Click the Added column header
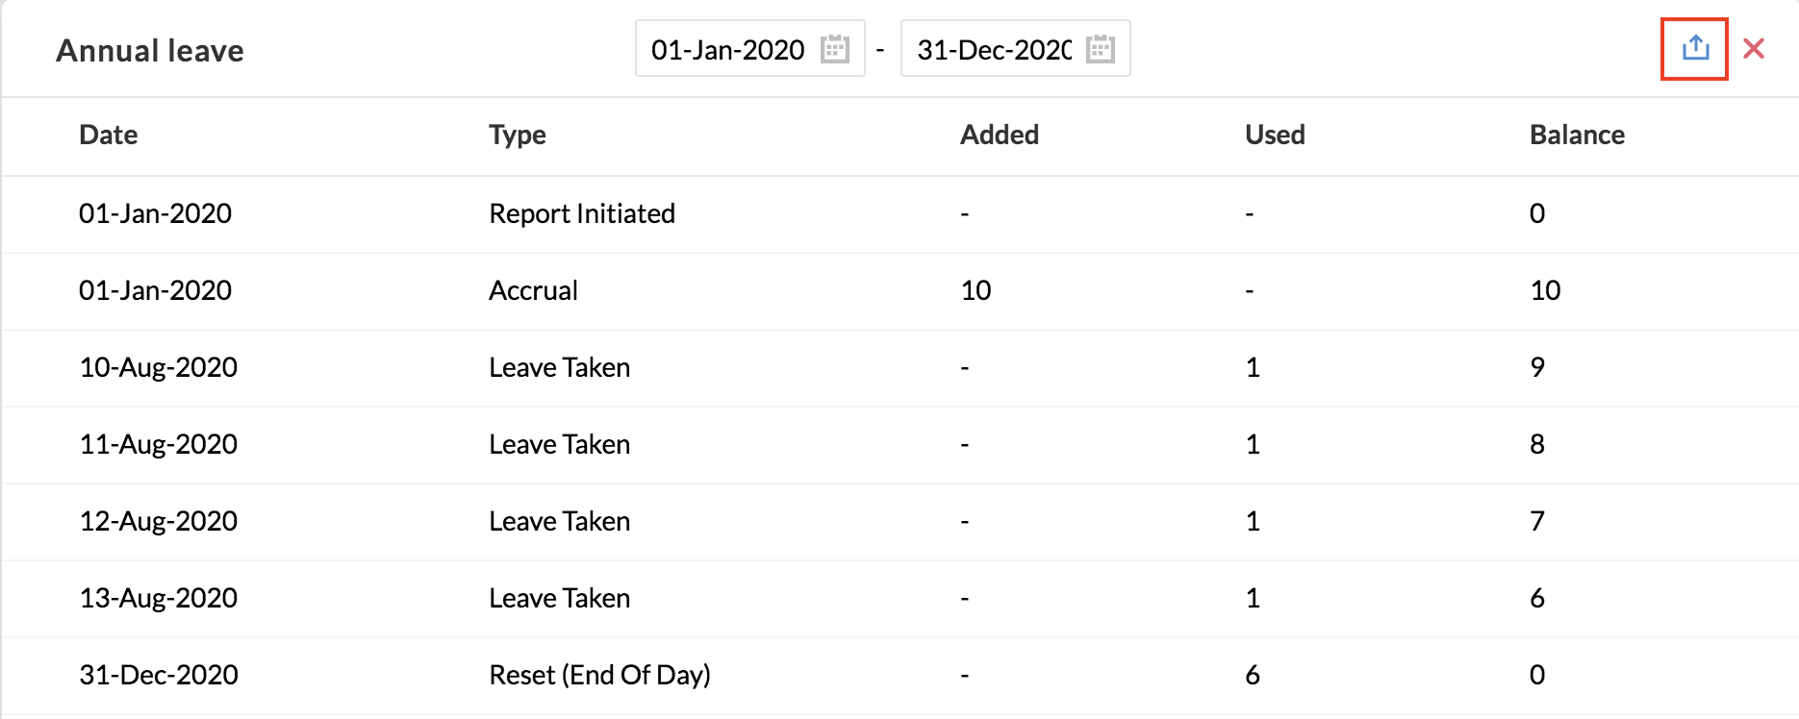 click(999, 135)
